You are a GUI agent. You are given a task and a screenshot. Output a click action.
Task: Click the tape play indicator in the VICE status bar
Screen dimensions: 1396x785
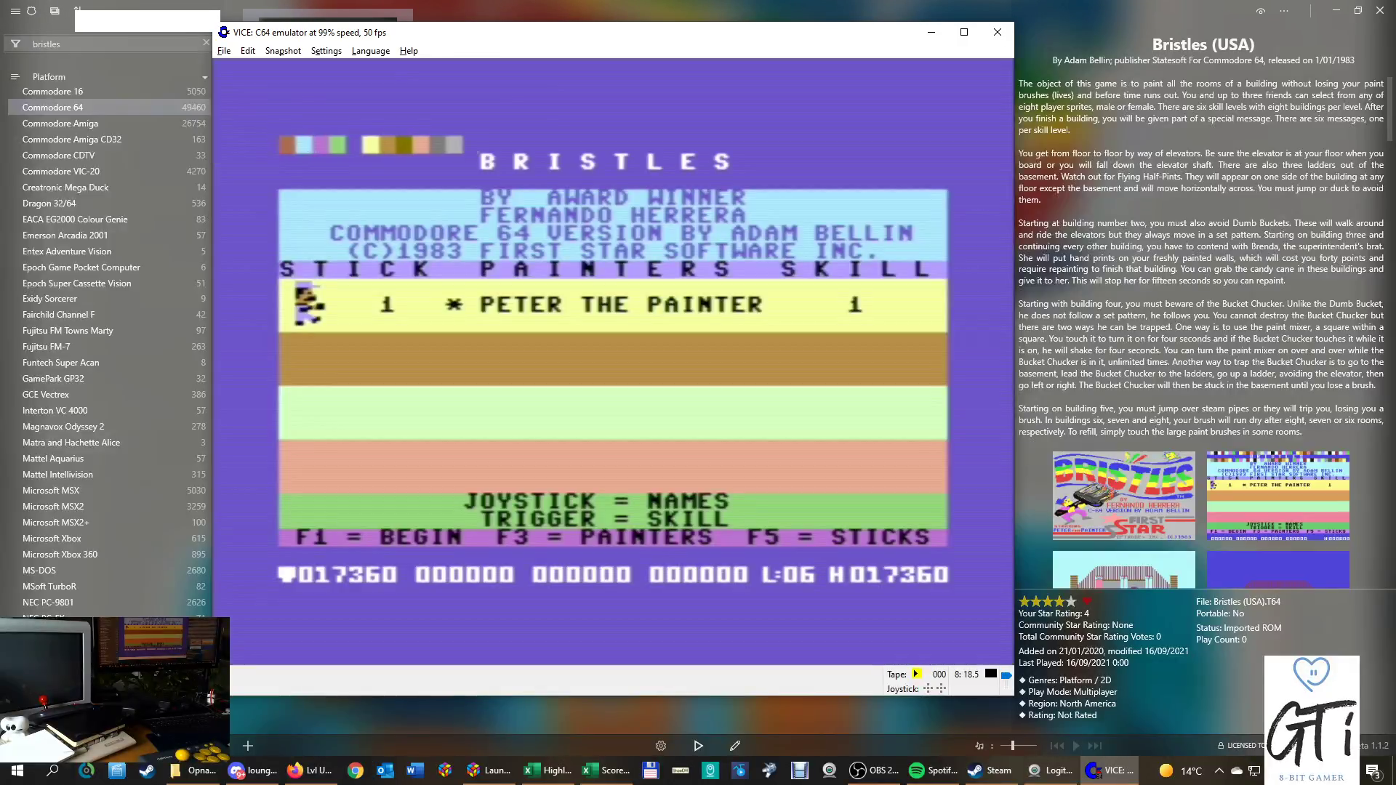tap(916, 674)
